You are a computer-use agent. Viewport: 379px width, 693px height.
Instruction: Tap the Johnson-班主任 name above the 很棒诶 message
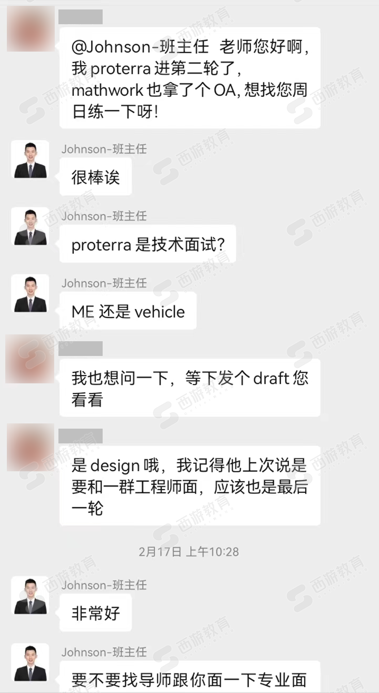(104, 149)
